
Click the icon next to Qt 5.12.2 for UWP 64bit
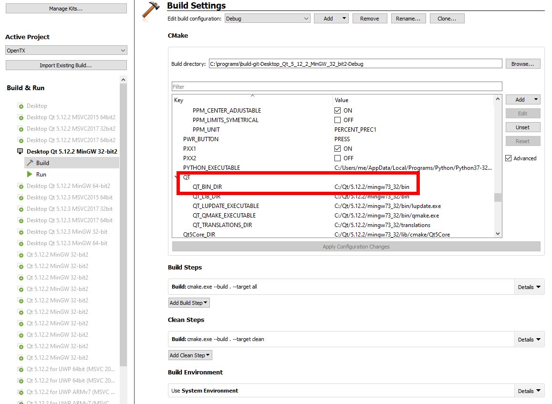(20, 370)
